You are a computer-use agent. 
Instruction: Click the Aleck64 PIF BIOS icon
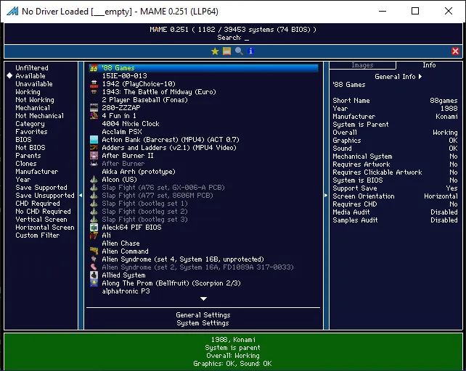click(94, 228)
